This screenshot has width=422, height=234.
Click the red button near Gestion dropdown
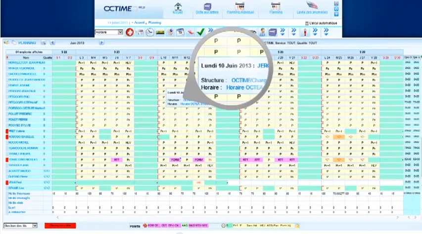click(60, 226)
